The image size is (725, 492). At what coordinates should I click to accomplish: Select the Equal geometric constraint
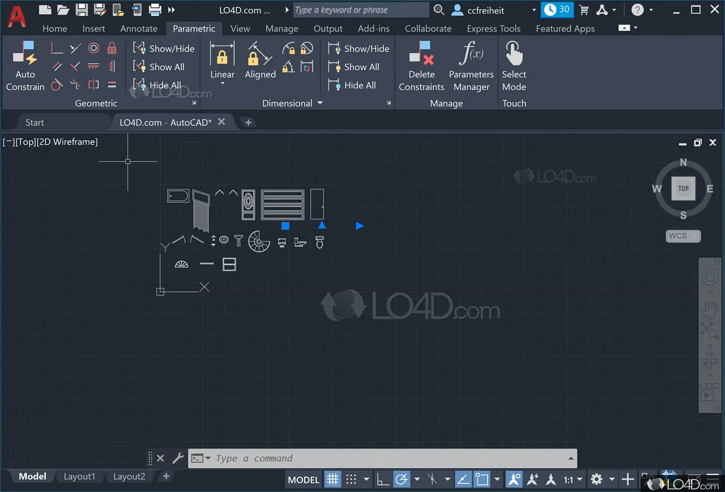112,85
